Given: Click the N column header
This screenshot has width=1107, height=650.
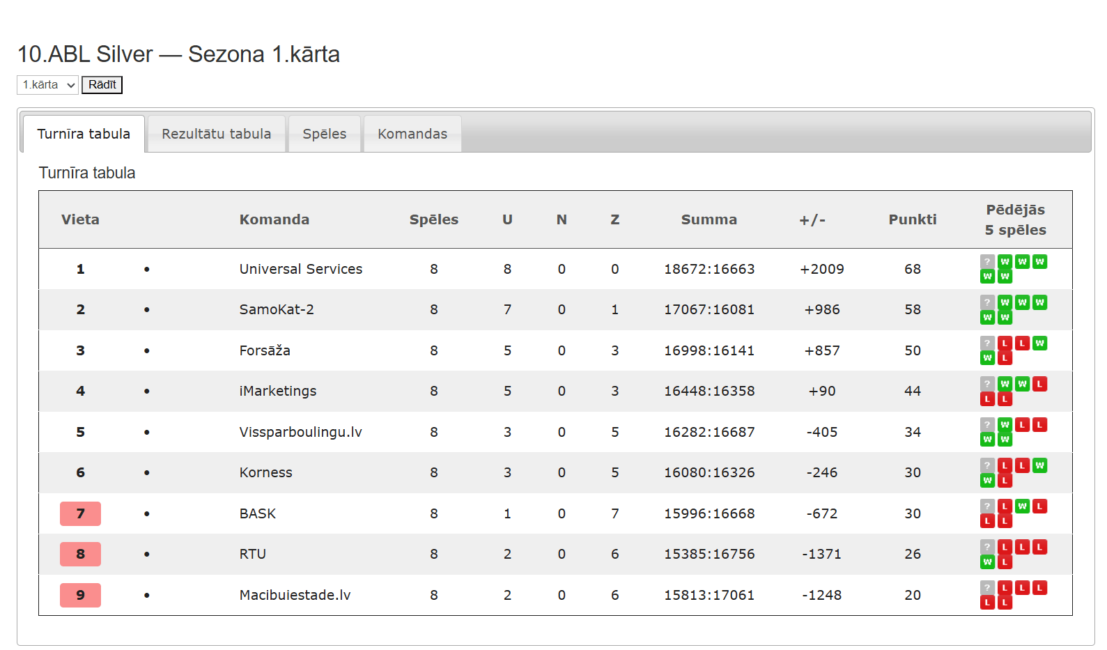Looking at the screenshot, I should (x=562, y=219).
